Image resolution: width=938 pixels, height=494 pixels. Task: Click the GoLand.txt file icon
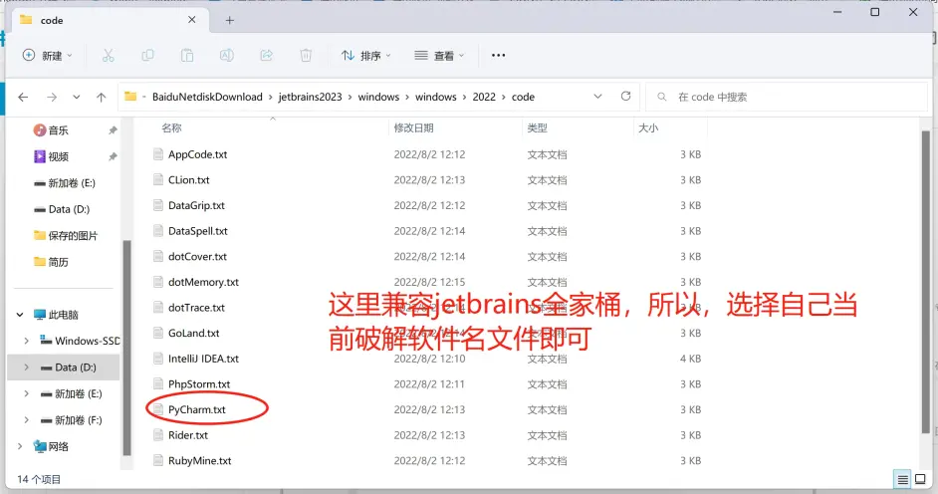(158, 333)
